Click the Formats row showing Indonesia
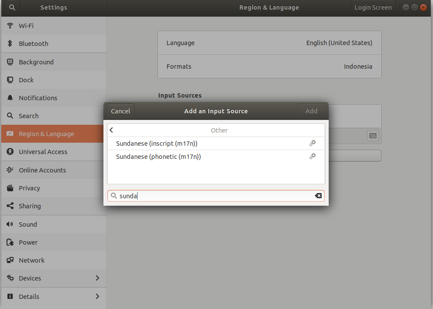Screen dimensions: 433x309 [x=269, y=67]
